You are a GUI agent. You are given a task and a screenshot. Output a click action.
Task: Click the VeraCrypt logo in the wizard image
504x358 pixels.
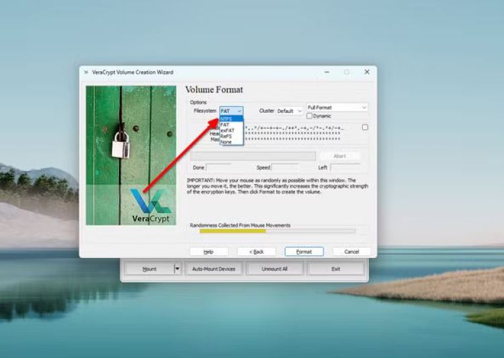151,204
